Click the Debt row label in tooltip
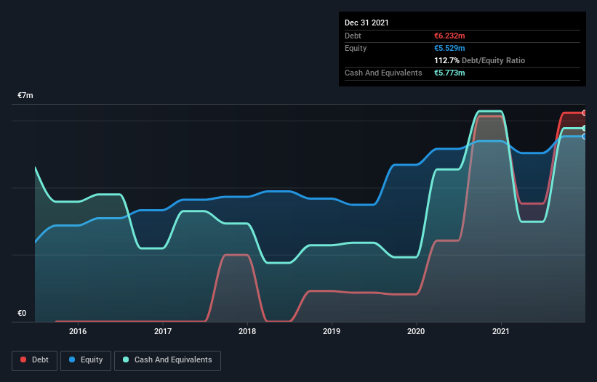The width and height of the screenshot is (597, 382). pos(353,36)
